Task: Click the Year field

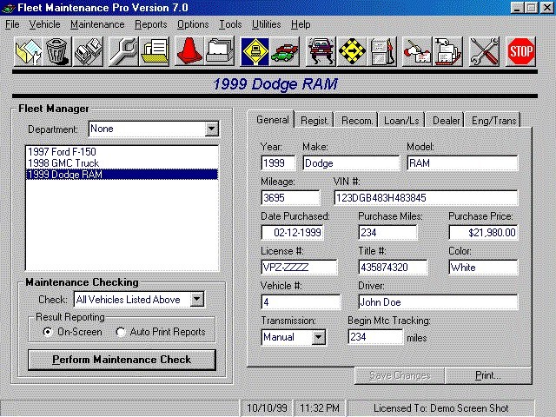Action: pyautogui.click(x=278, y=163)
